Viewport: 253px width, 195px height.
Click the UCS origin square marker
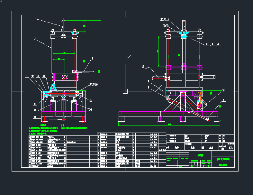125,90
